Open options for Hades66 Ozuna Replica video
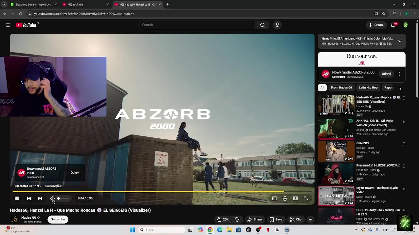Image resolution: width=419 pixels, height=235 pixels. coord(404,98)
